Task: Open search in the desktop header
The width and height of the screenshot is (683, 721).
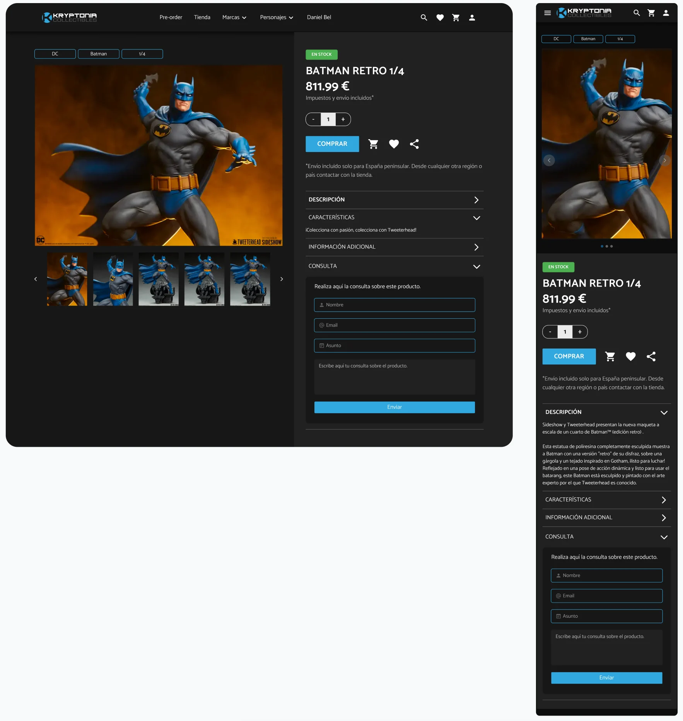Action: pos(424,17)
